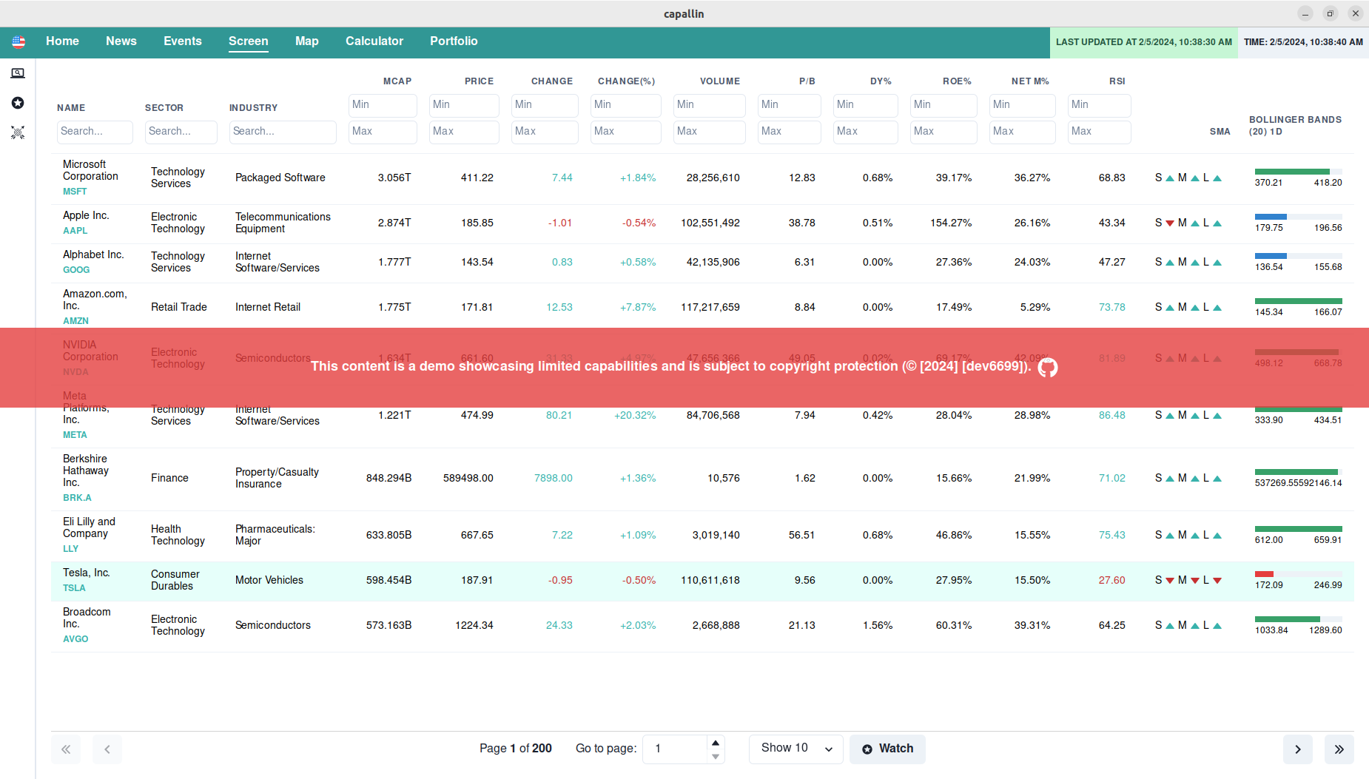Click the green long-term SMA arrow in the Meta row
This screenshot has width=1369, height=779.
tap(1217, 416)
